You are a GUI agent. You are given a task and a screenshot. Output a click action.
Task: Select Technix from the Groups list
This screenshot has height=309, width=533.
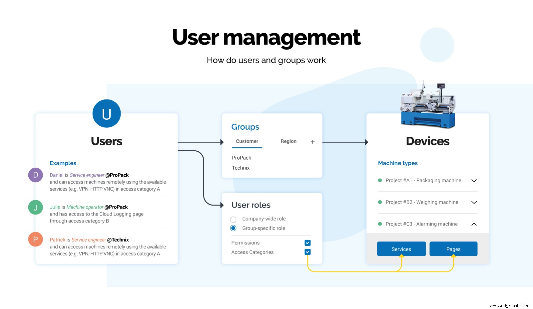pos(241,168)
